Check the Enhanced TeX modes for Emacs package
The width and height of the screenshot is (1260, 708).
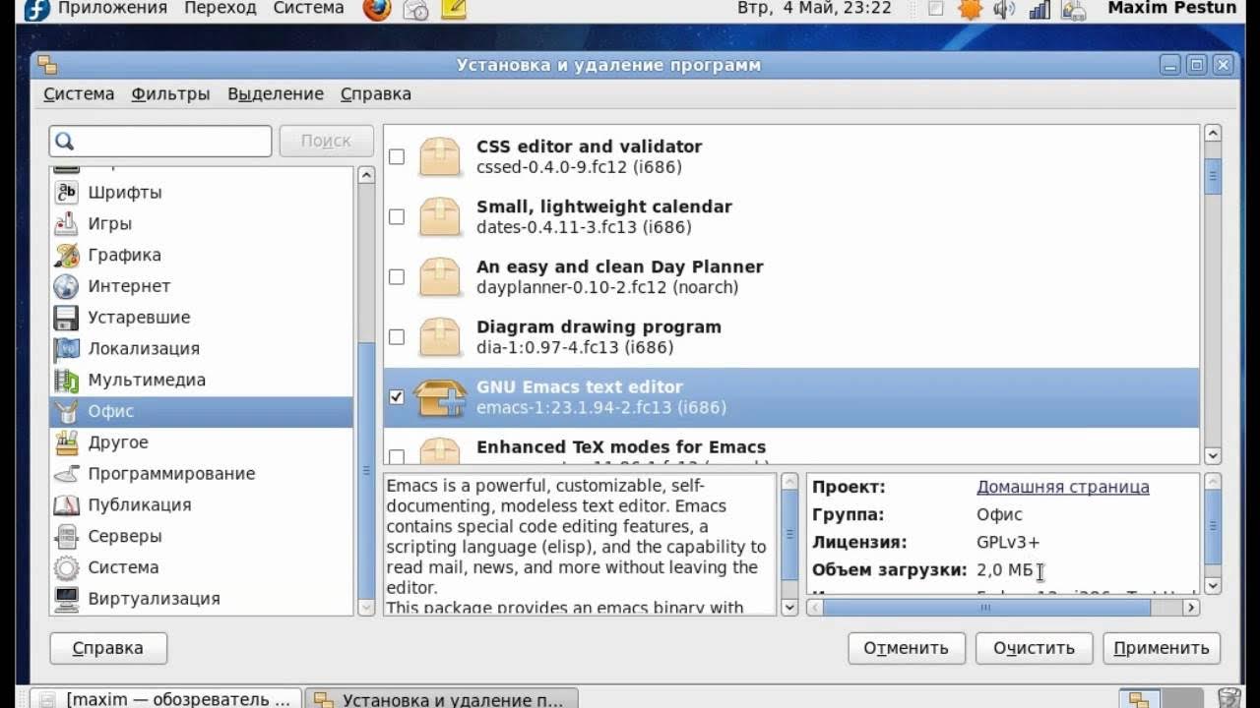(397, 456)
